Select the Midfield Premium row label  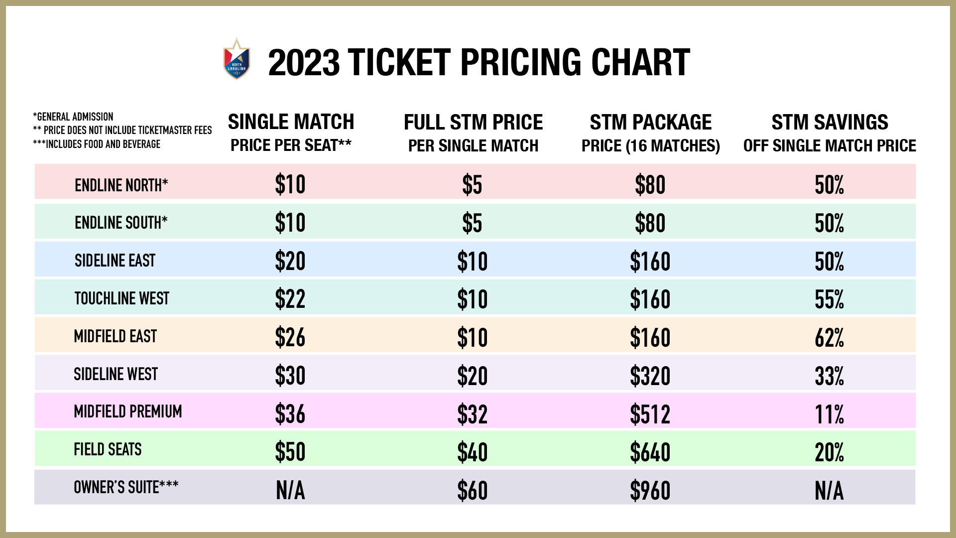(128, 411)
